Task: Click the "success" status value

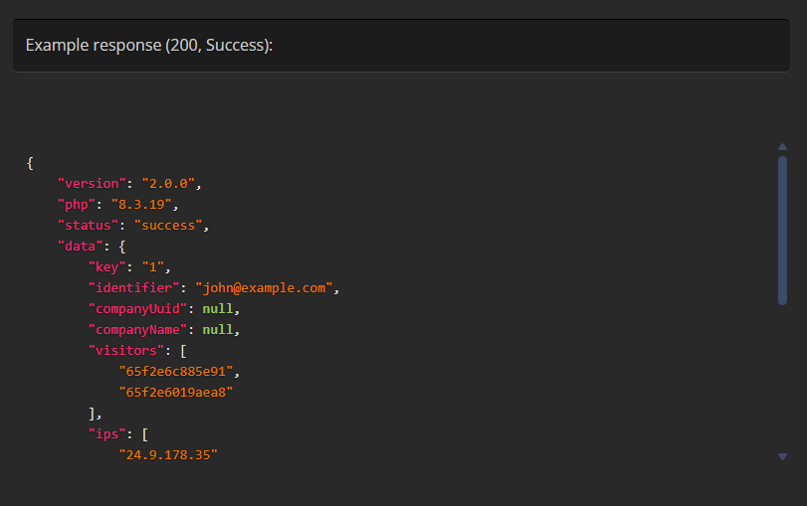Action: pyautogui.click(x=169, y=226)
